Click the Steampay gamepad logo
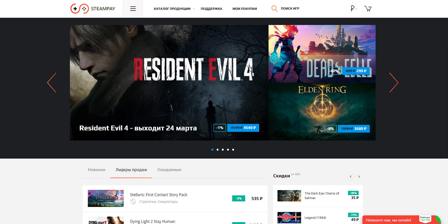Image resolution: width=448 pixels, height=224 pixels. (x=80, y=9)
